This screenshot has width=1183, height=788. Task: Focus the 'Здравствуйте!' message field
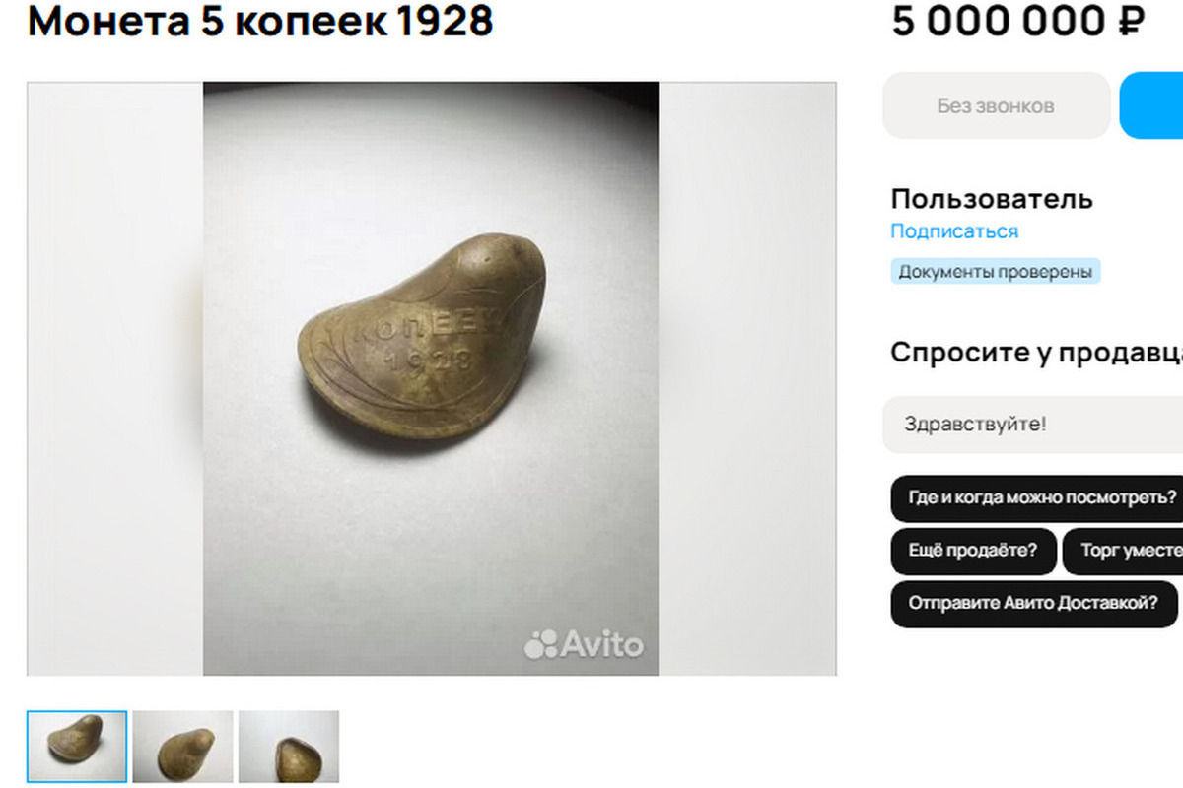(1032, 425)
